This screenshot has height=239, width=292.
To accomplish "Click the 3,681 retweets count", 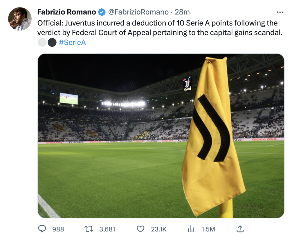I will click(107, 229).
